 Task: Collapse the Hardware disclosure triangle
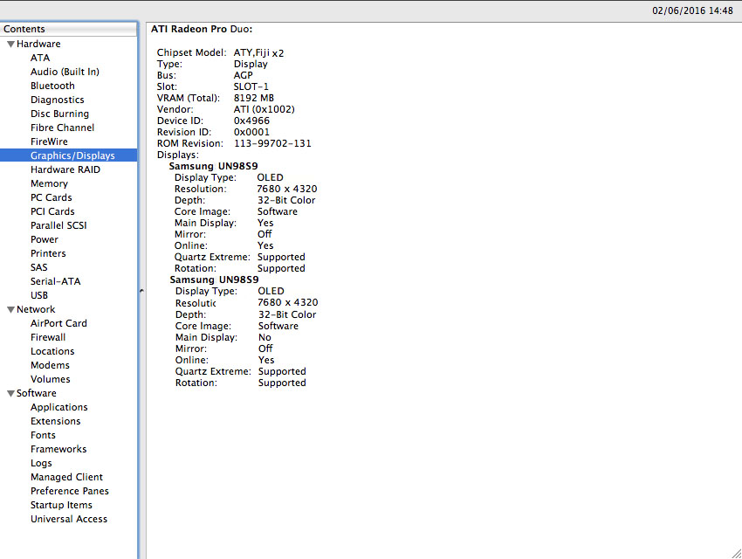10,44
